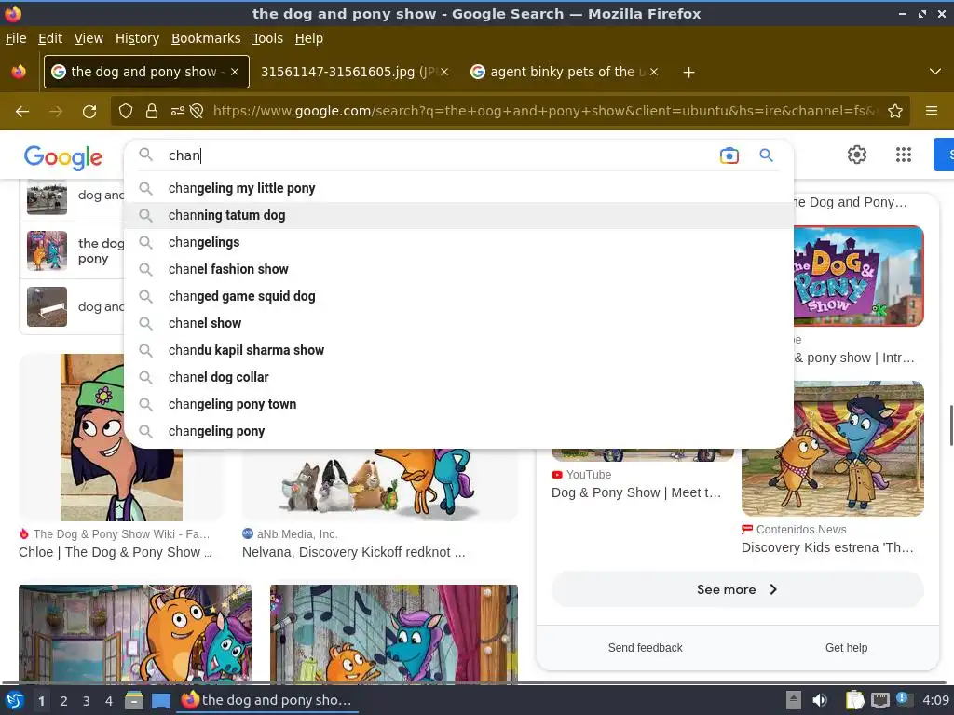The width and height of the screenshot is (954, 715).
Task: Click the blue magnifier search button
Action: pos(767,155)
